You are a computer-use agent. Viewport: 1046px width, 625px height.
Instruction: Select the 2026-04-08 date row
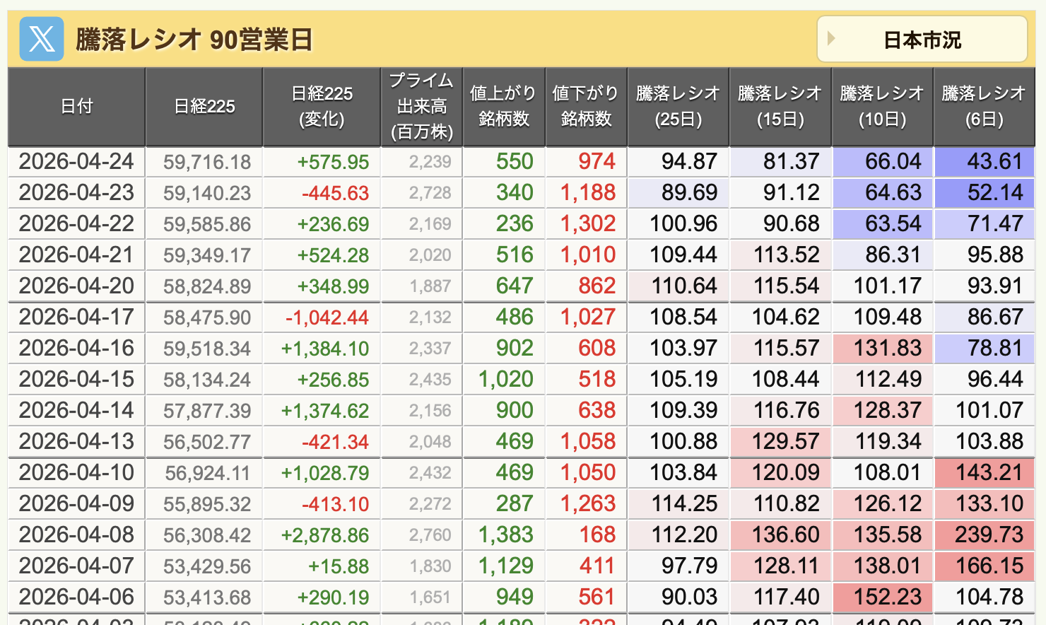click(x=76, y=535)
